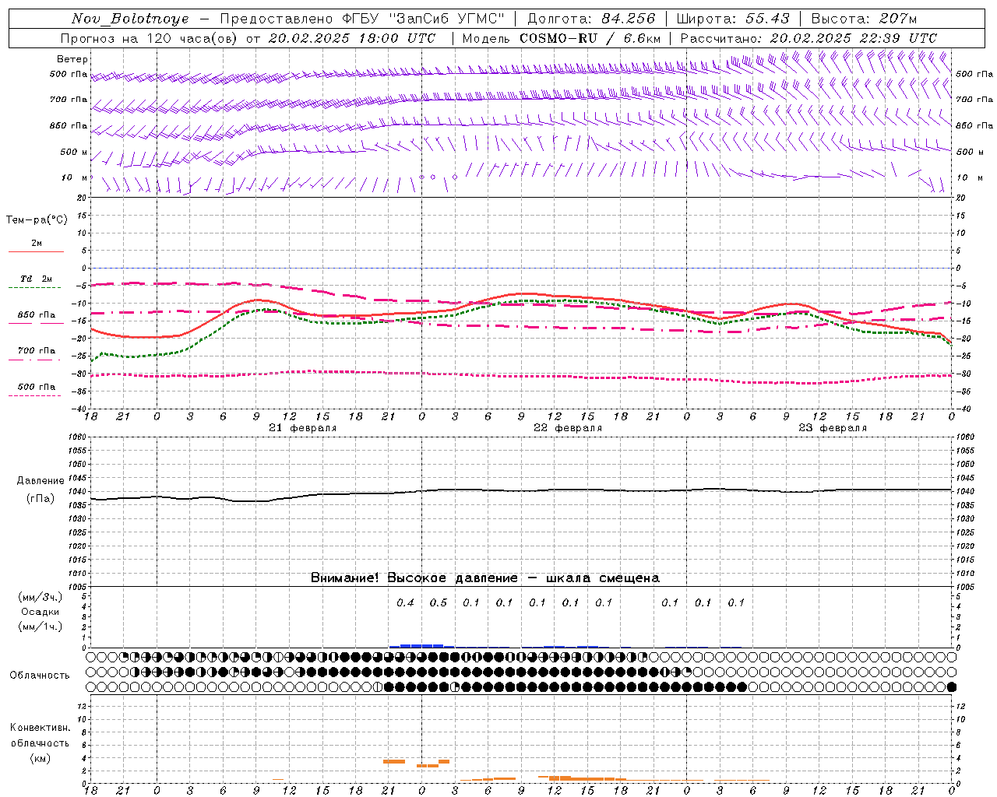Click the Nov_Bolotnoye station title
Viewport: 997px width, 797px height.
pyautogui.click(x=130, y=19)
